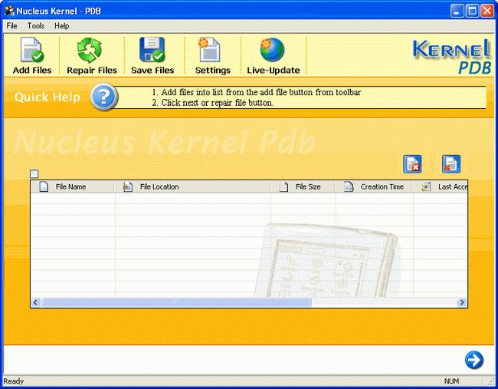The width and height of the screenshot is (498, 389).
Task: Click the Creation Time column header
Action: tap(374, 186)
